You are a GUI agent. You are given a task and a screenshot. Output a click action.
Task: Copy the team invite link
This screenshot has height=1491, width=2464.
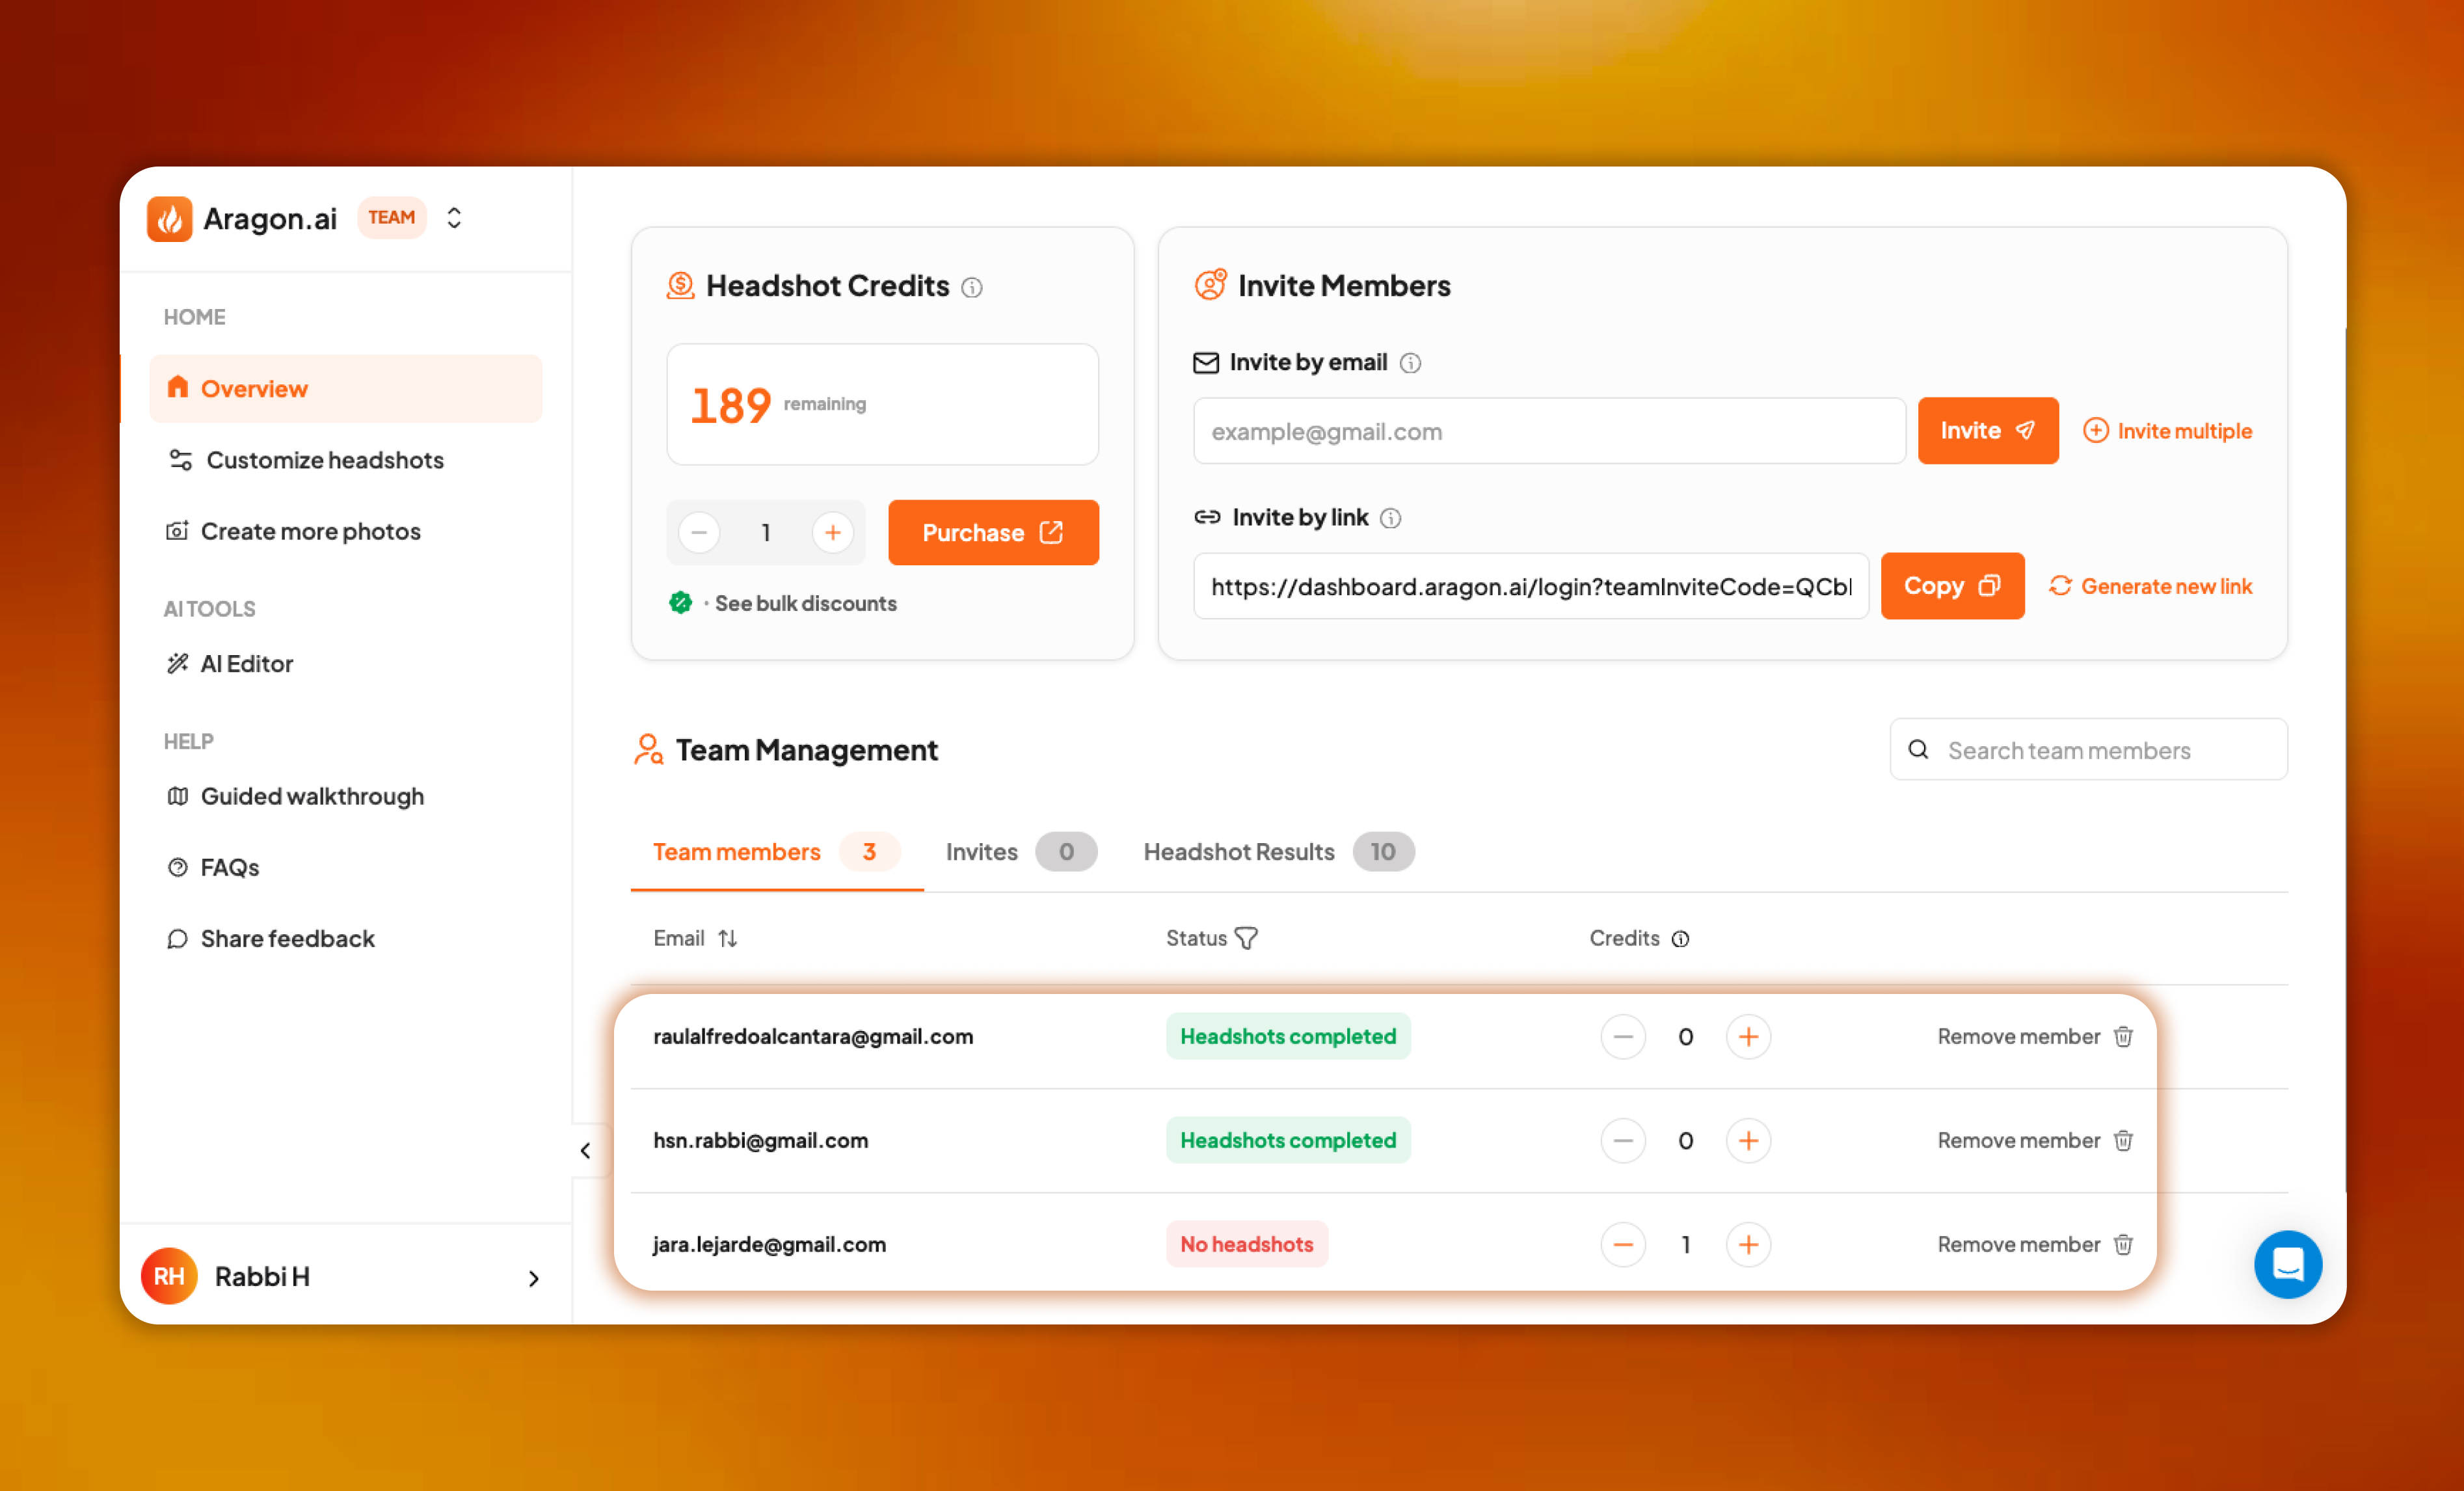[x=1952, y=586]
